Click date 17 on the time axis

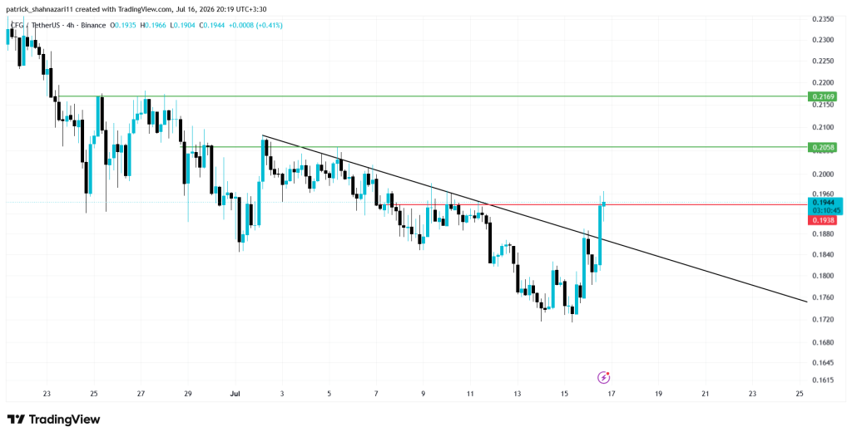point(612,394)
